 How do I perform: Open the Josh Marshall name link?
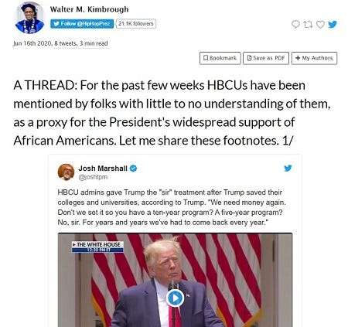(103, 169)
